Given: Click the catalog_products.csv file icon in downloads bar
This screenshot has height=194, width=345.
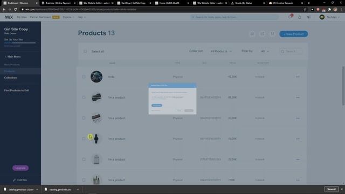Looking at the screenshot, I should click(x=46, y=189).
